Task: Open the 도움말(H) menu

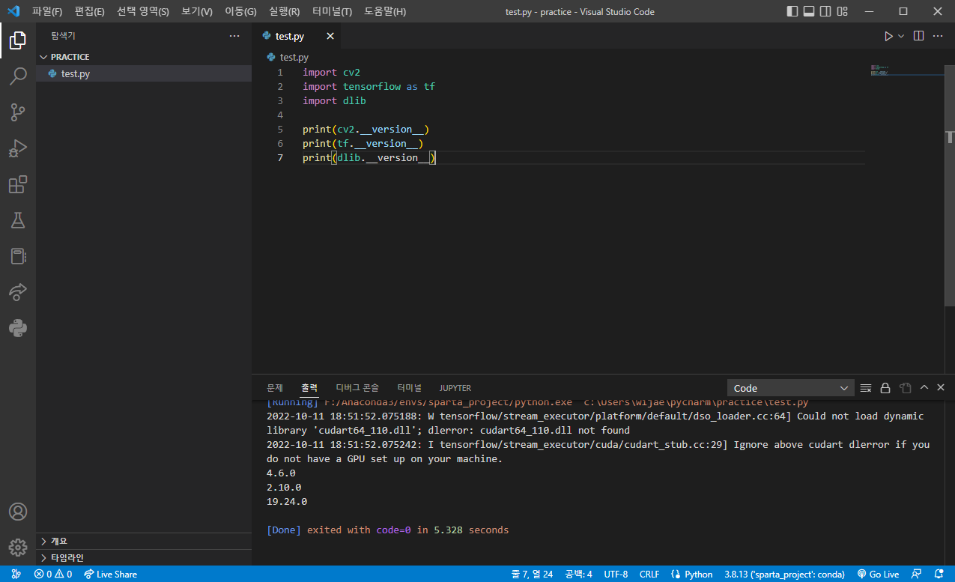Action: point(385,11)
